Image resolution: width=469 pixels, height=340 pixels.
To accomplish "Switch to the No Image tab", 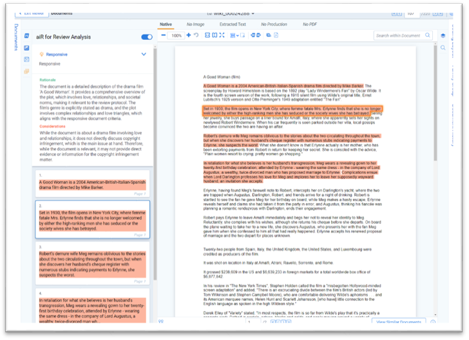I will point(195,25).
